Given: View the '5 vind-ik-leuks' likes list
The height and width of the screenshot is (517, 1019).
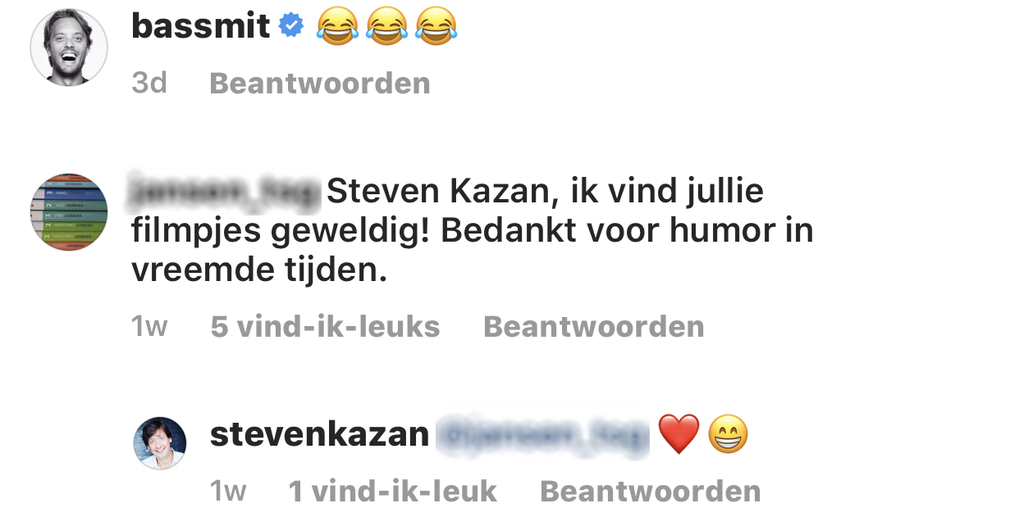Looking at the screenshot, I should tap(326, 326).
